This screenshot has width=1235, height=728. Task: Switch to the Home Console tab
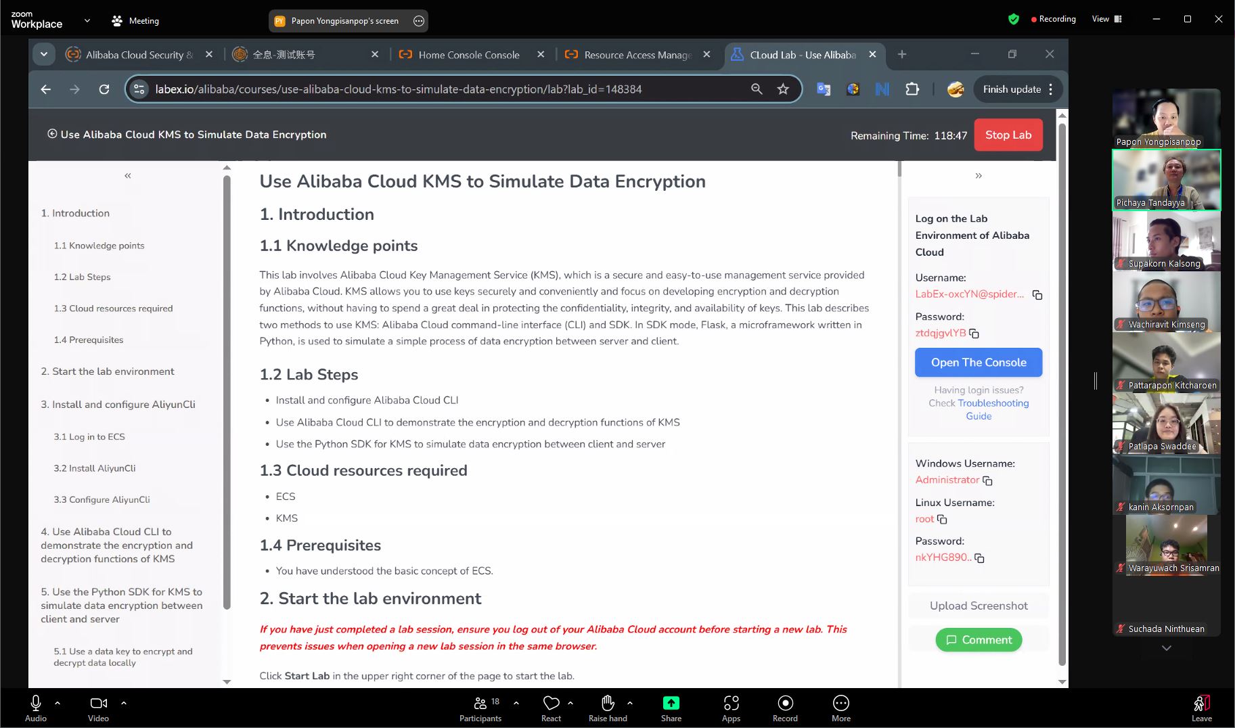tap(468, 55)
